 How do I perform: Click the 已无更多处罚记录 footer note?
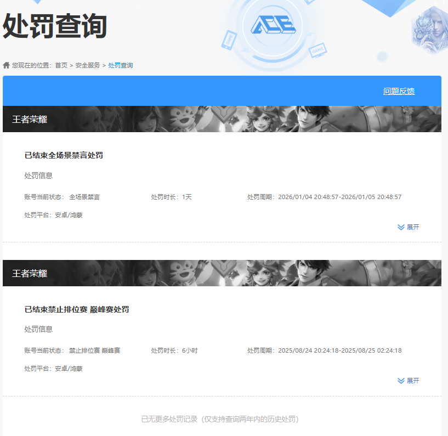[220, 419]
